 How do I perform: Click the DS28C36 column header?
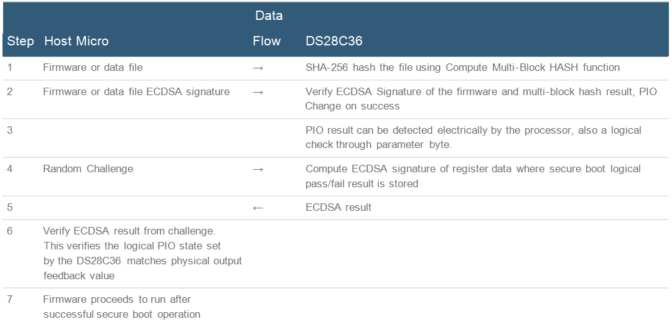coord(334,42)
